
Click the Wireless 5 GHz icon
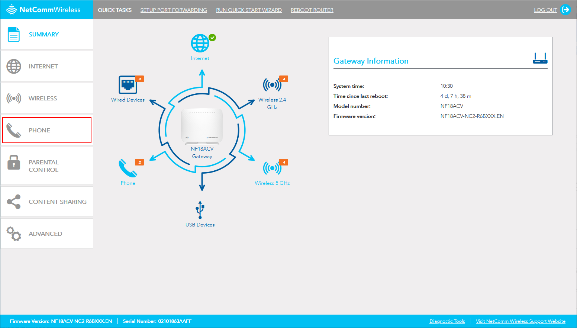click(272, 168)
